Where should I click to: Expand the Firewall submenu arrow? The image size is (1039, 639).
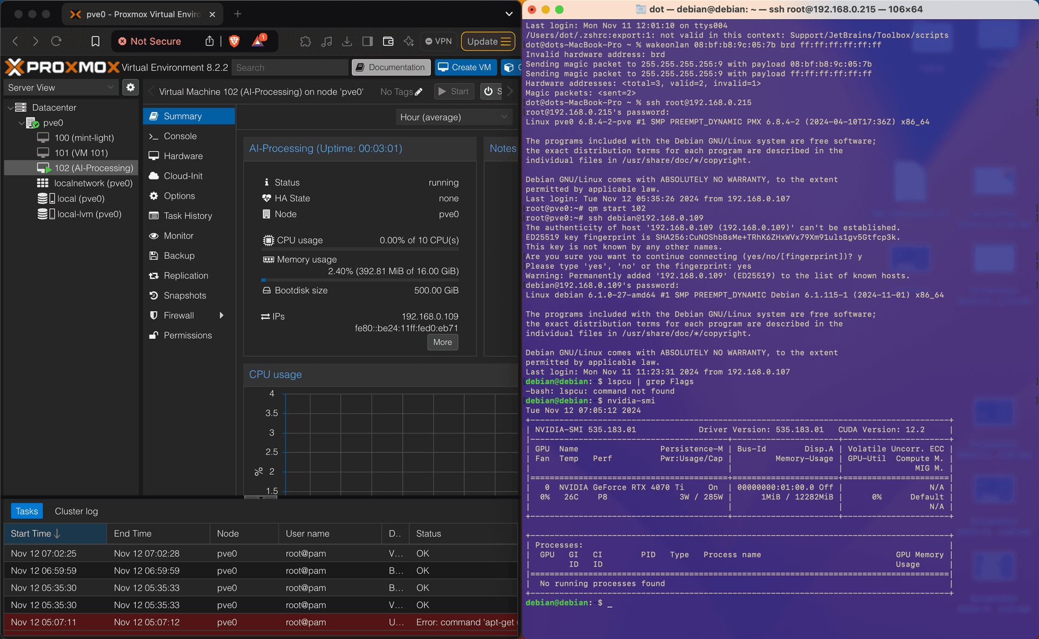(x=221, y=315)
